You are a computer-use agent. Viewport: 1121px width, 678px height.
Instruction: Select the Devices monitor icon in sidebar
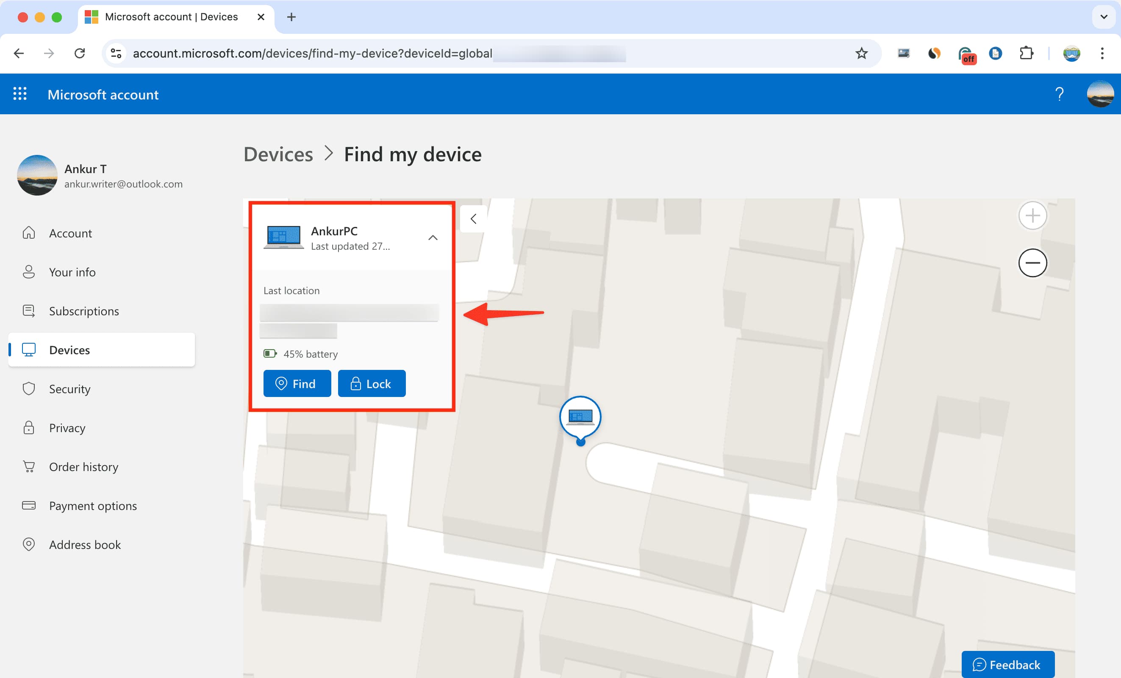29,350
